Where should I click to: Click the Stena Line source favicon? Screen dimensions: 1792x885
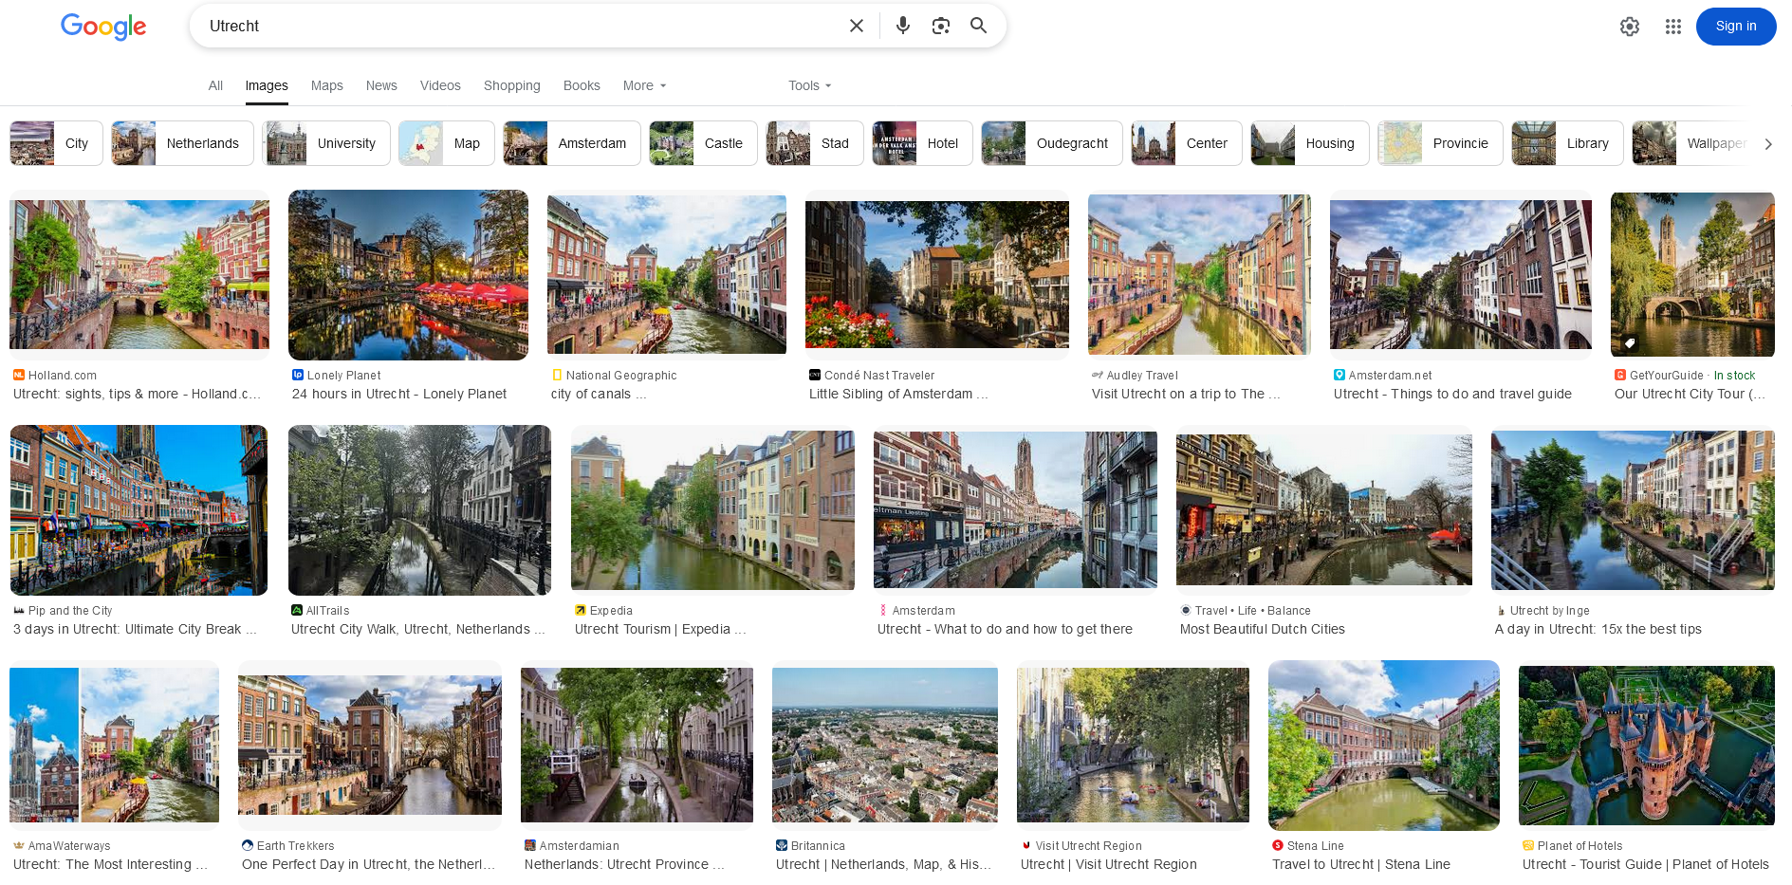1277,846
